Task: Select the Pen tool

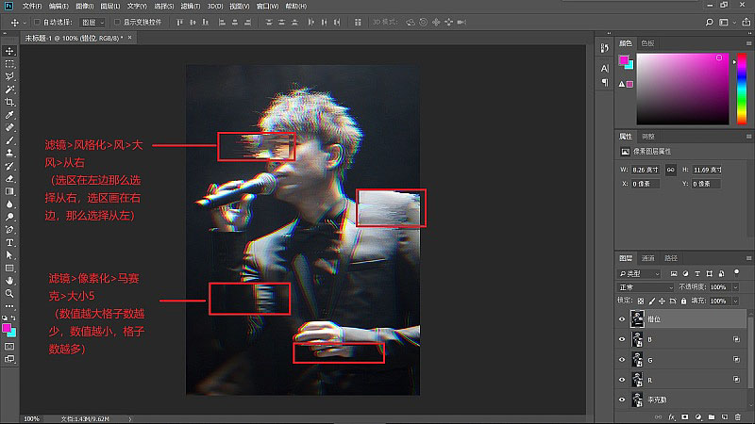Action: [x=9, y=229]
